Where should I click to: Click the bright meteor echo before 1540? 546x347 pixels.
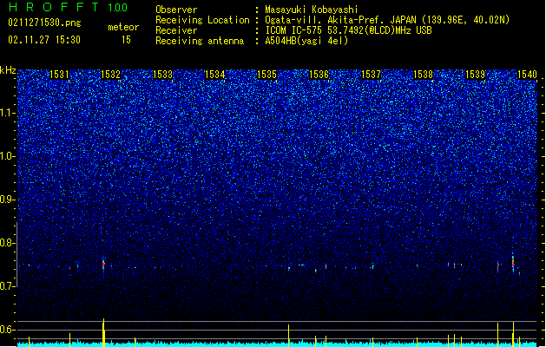click(x=513, y=263)
